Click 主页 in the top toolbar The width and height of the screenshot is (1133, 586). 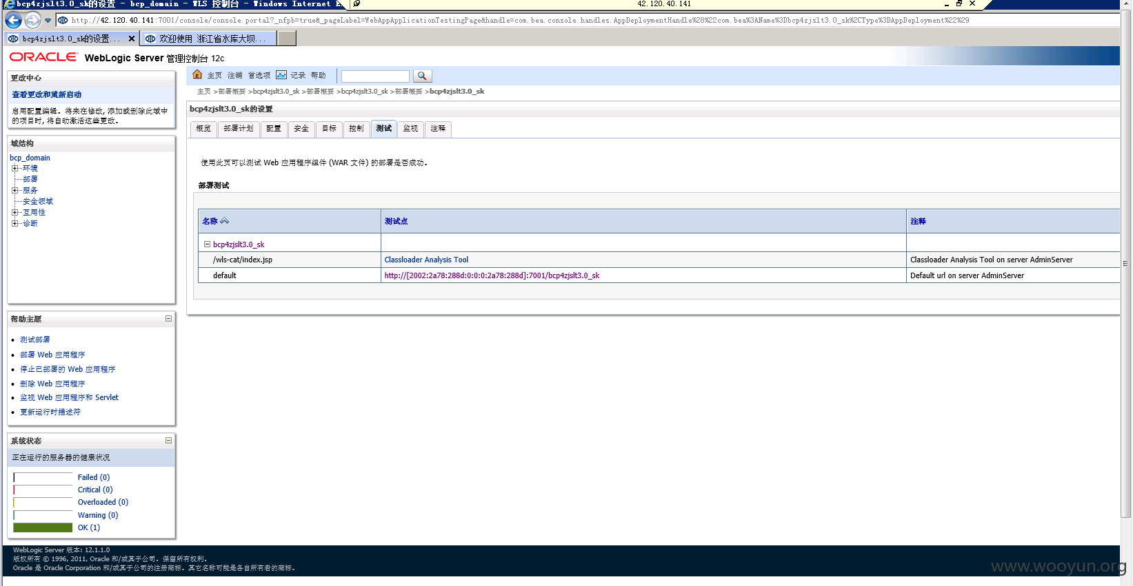click(214, 76)
